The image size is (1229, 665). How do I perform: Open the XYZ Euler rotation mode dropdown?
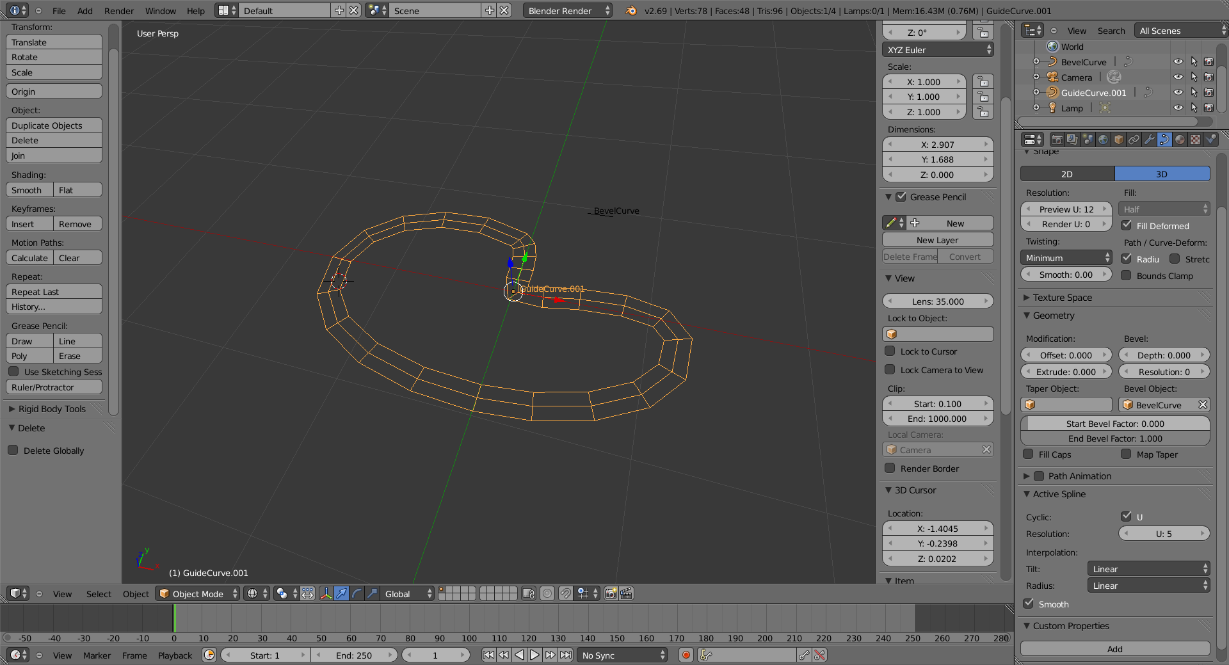coord(938,50)
